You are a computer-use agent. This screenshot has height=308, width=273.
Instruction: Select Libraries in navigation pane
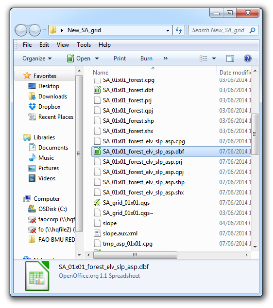pos(44,137)
